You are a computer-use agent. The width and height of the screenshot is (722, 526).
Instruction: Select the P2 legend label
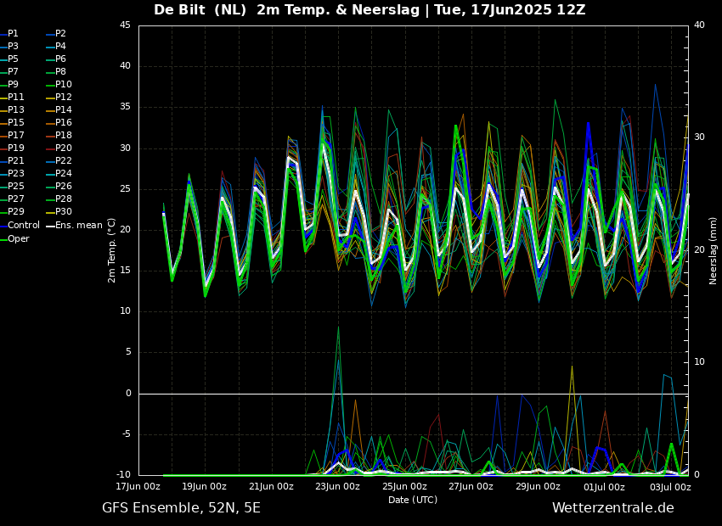(60, 34)
